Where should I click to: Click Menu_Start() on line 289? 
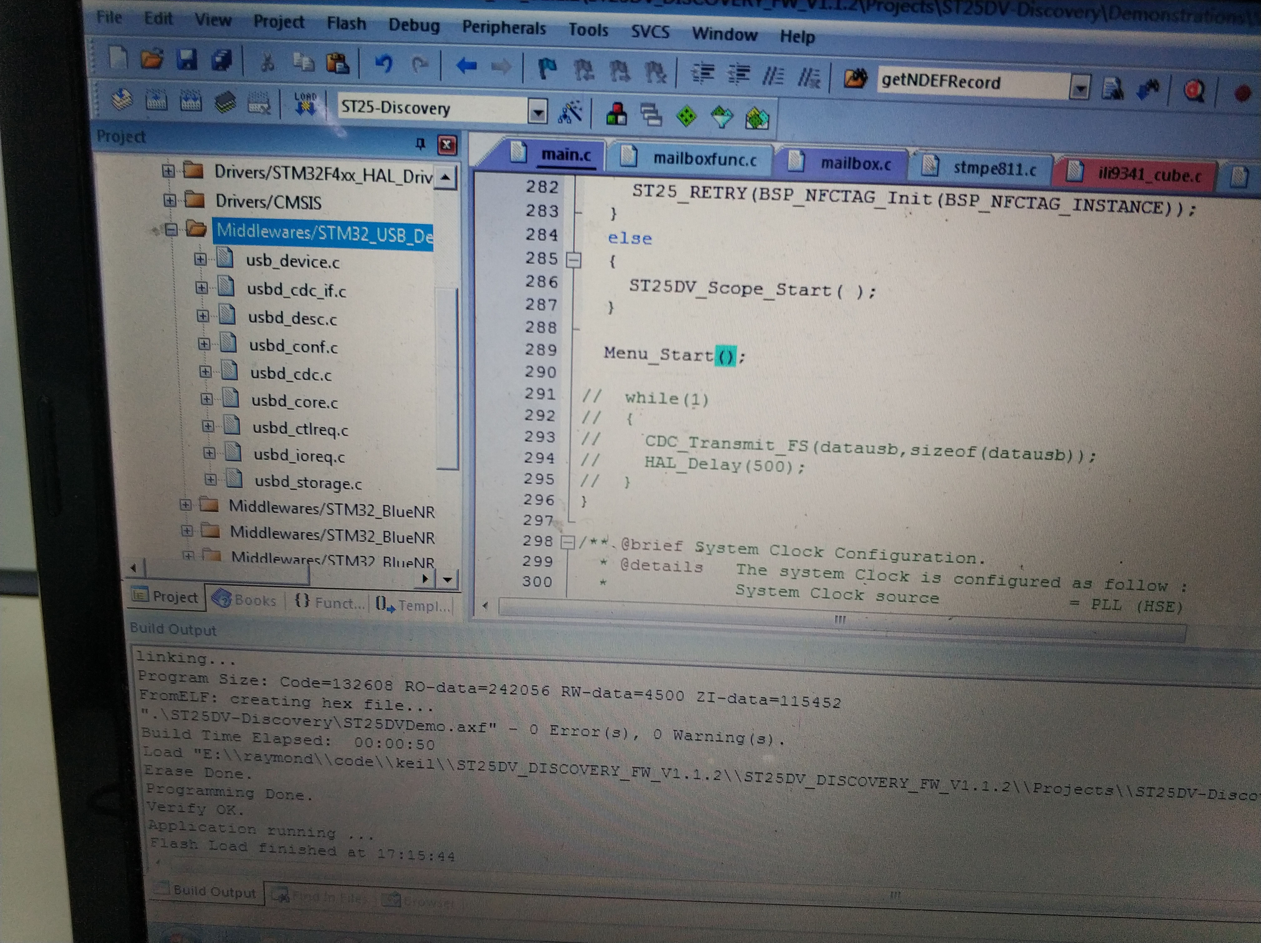[x=674, y=355]
